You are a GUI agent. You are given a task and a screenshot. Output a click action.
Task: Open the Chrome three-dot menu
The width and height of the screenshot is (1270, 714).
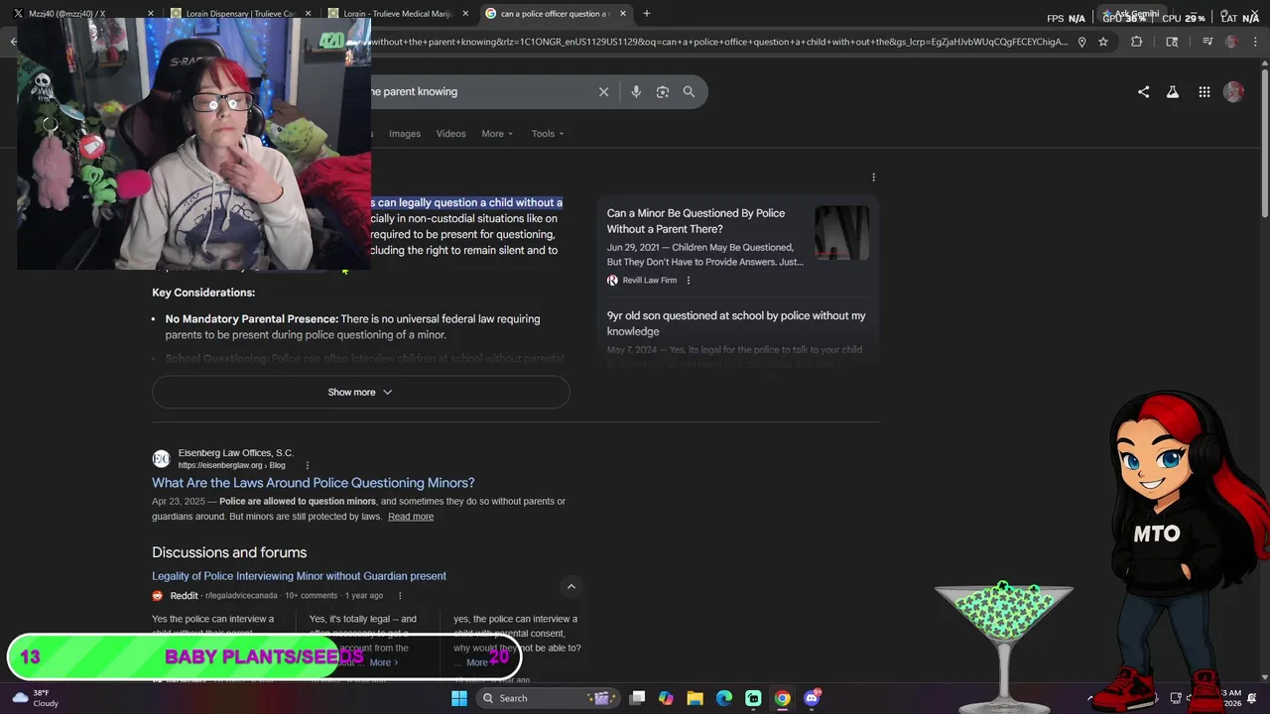[1256, 42]
